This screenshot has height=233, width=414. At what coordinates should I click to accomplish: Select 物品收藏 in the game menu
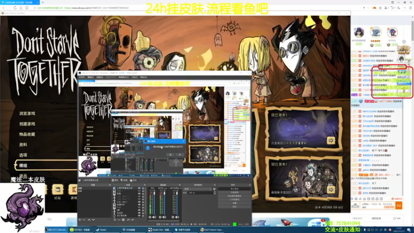tap(27, 134)
